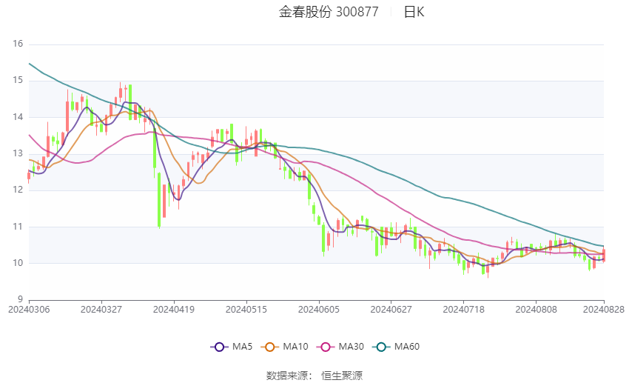Click the 10 price axis label
This screenshot has height=383, width=629.
(x=18, y=263)
